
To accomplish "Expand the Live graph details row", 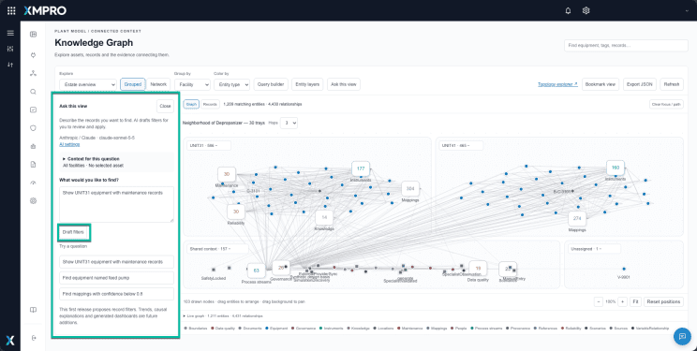I will coord(223,316).
